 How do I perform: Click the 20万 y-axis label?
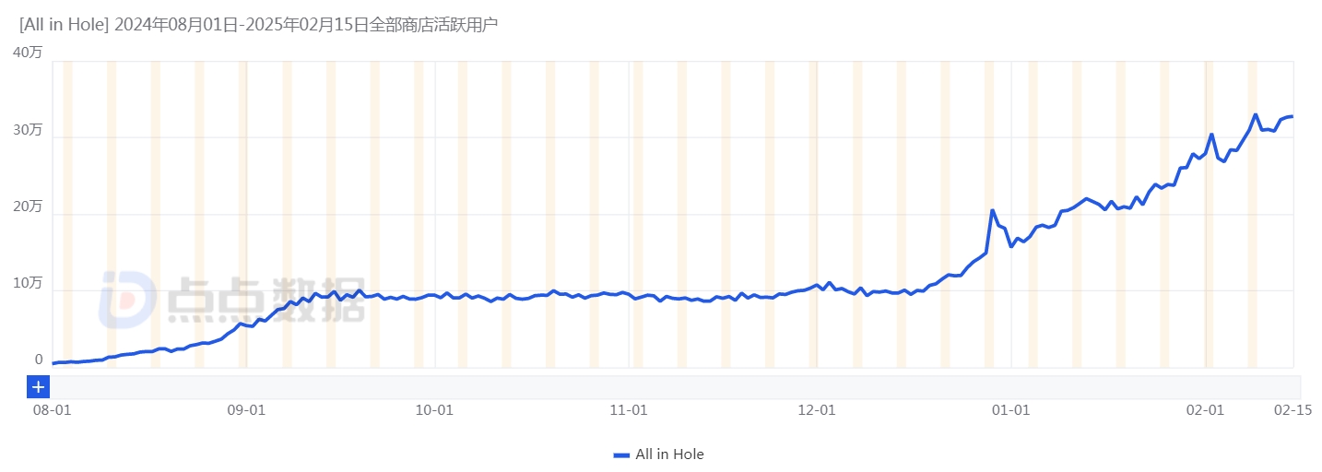point(28,206)
